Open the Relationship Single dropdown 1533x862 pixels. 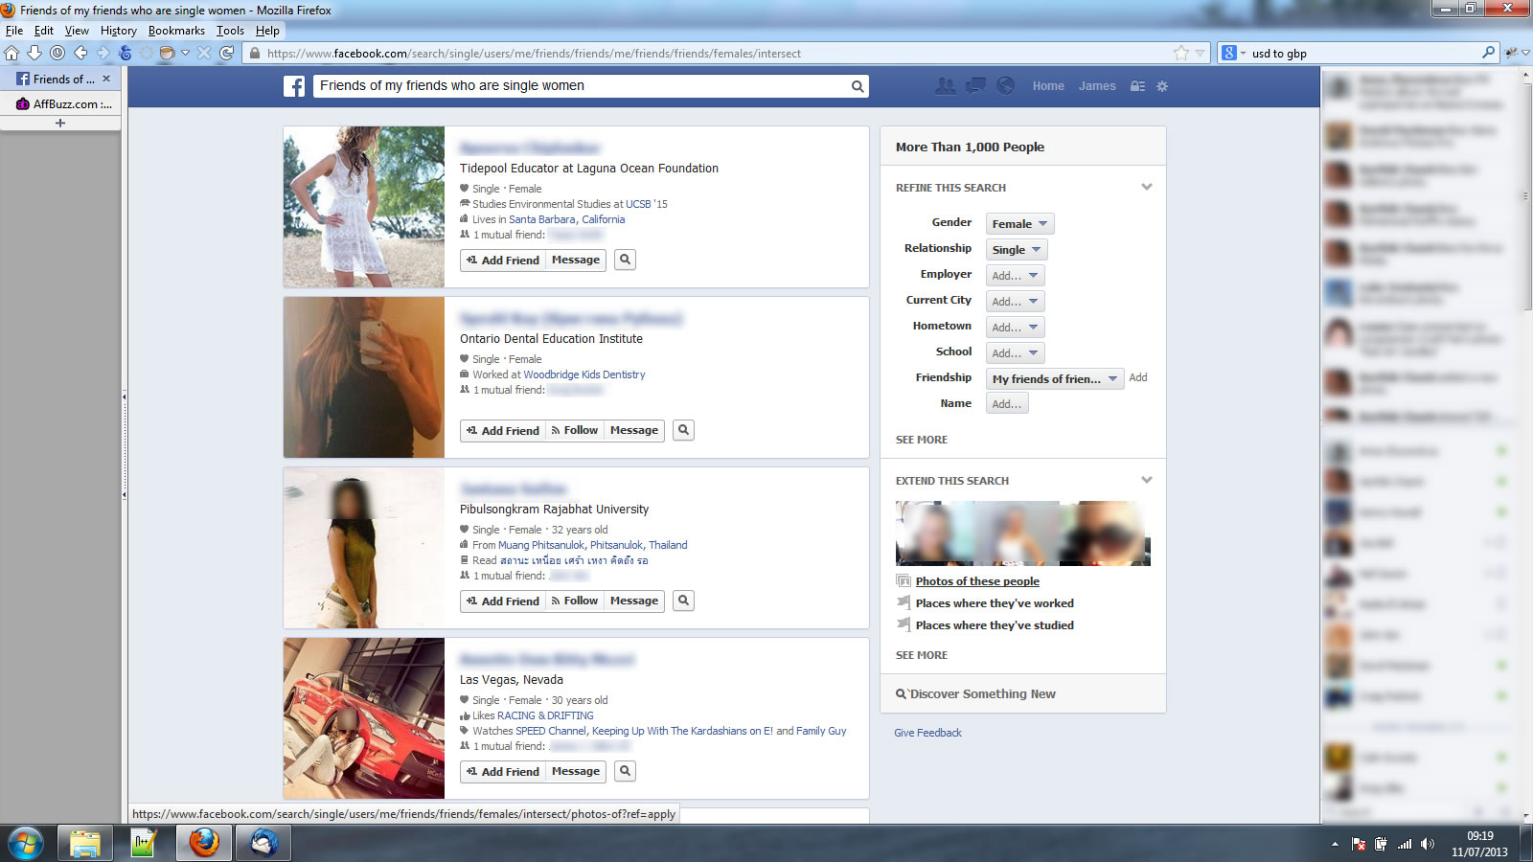[x=1016, y=249]
